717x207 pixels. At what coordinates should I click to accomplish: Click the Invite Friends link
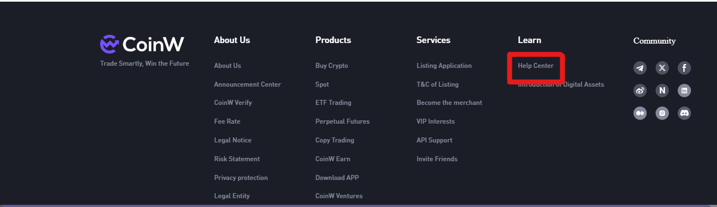(437, 159)
